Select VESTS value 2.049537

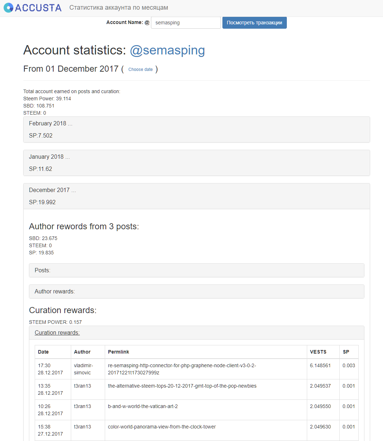click(x=320, y=386)
